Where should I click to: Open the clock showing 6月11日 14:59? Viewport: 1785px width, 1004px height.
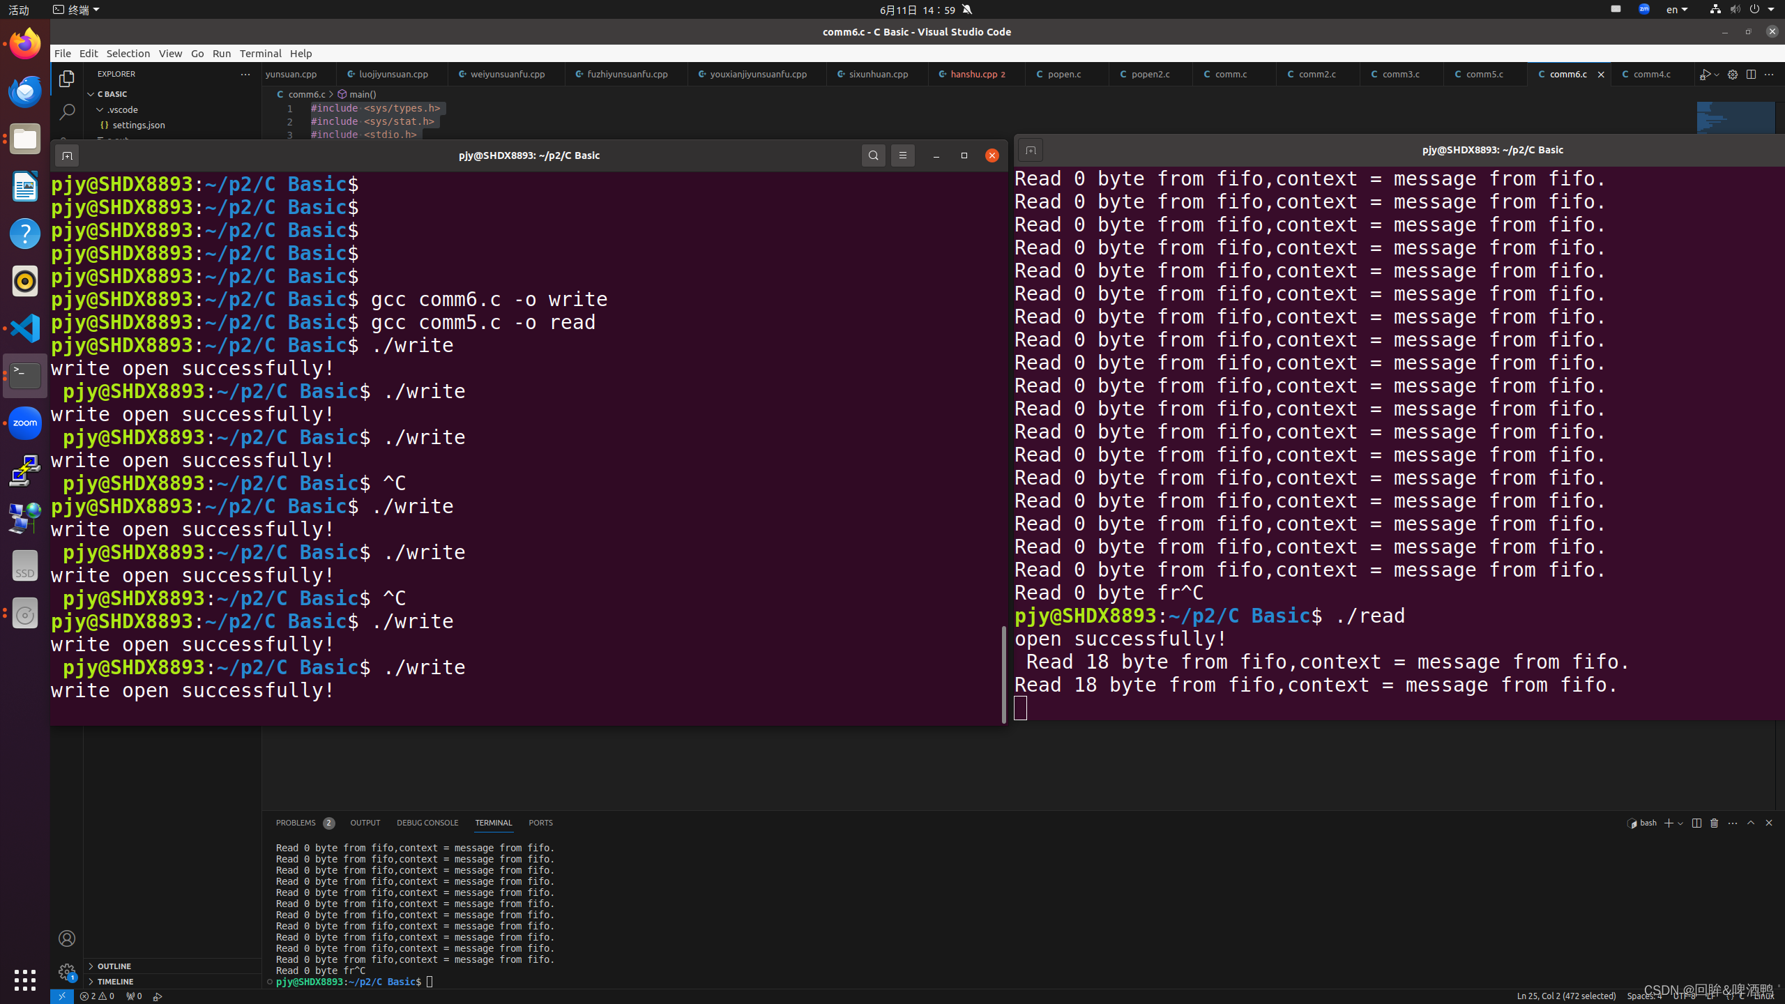coord(918,10)
